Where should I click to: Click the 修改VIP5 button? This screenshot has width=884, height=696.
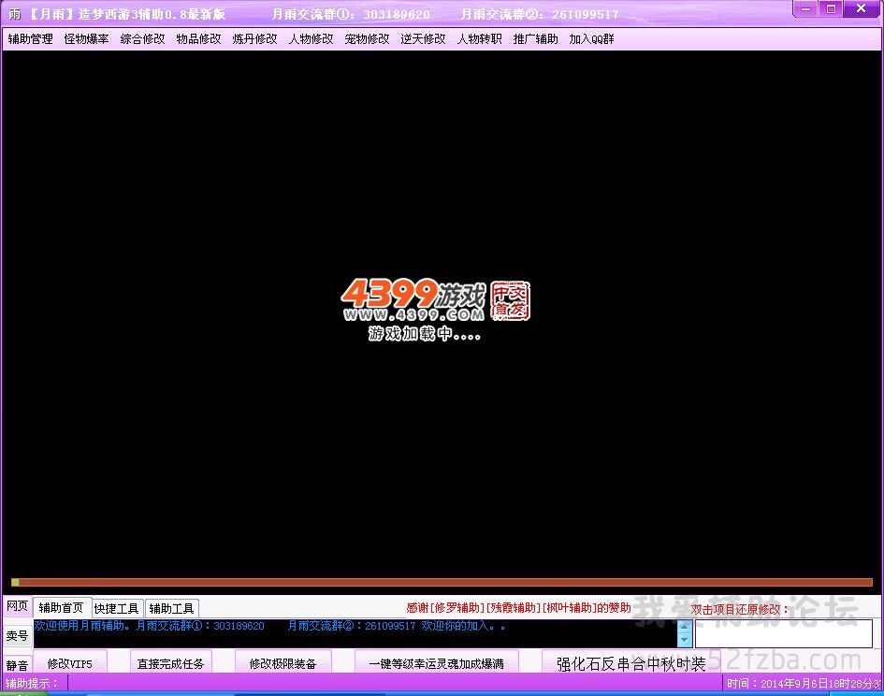tap(70, 663)
